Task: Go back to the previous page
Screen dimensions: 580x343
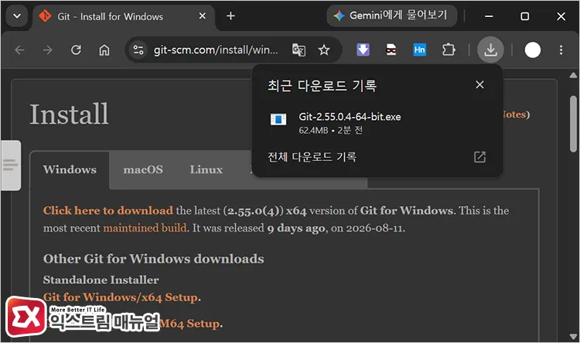Action: tap(19, 50)
